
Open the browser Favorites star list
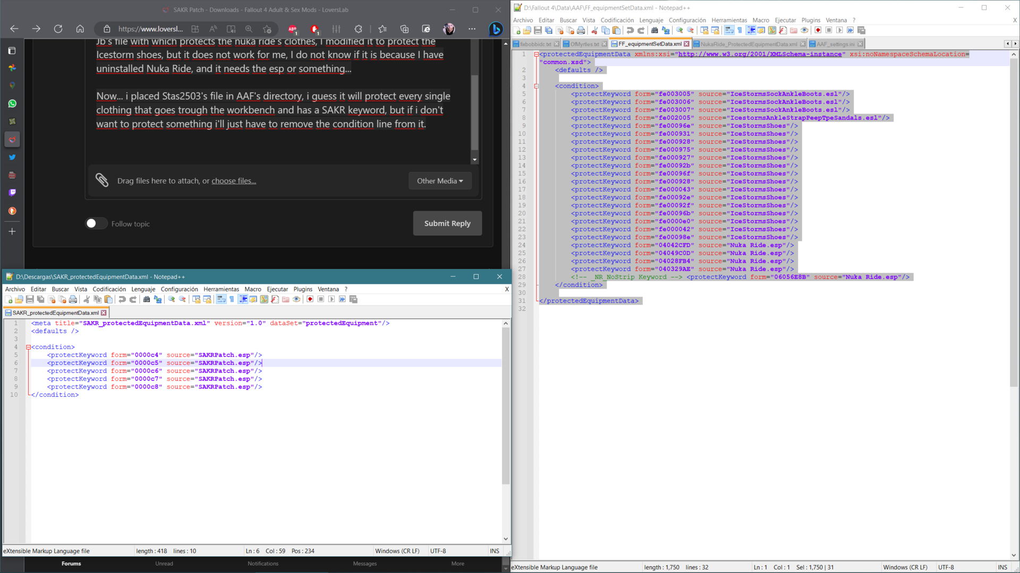tap(382, 29)
